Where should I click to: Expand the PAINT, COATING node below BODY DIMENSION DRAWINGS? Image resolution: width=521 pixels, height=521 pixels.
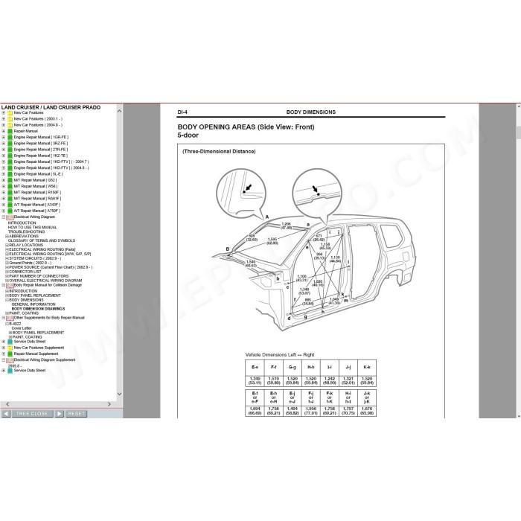[x=7, y=313]
